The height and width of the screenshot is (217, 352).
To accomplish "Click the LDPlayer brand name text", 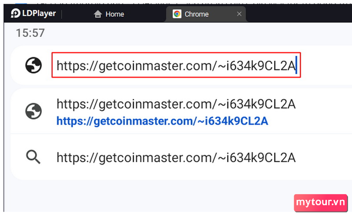I will tap(39, 13).
